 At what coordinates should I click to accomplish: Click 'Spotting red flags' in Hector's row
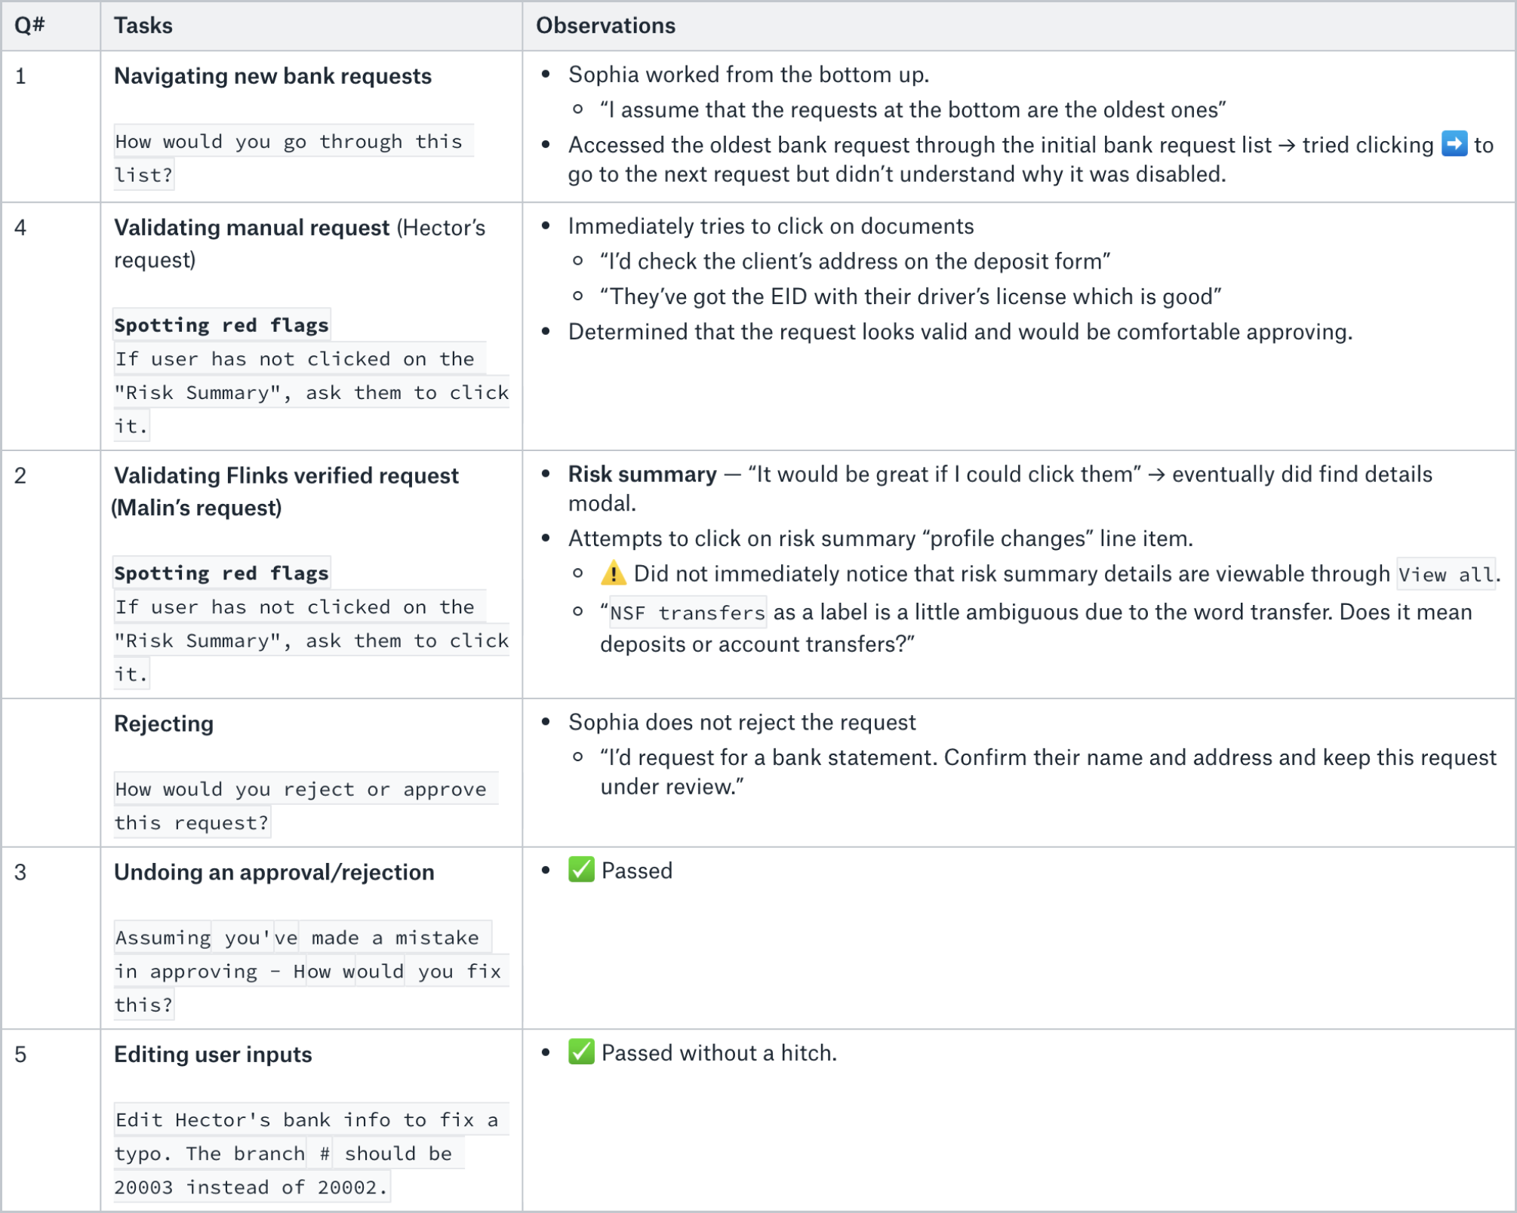pyautogui.click(x=222, y=325)
